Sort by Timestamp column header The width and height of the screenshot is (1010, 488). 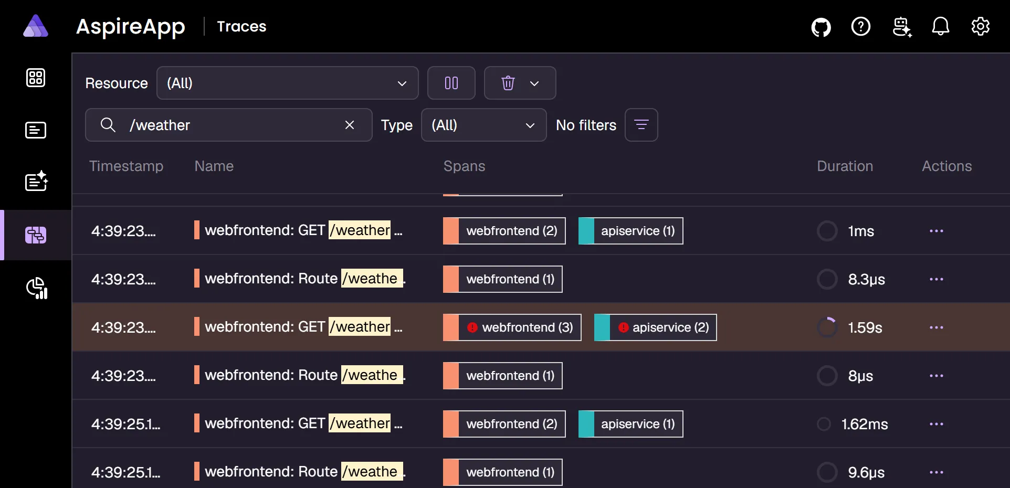(126, 166)
